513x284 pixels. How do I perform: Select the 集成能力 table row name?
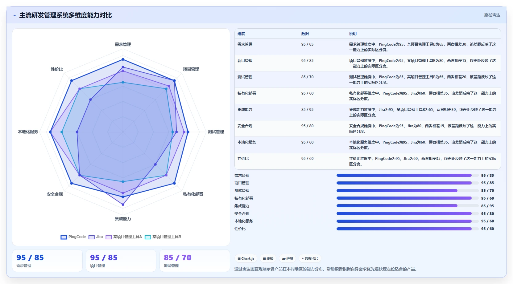click(x=245, y=110)
